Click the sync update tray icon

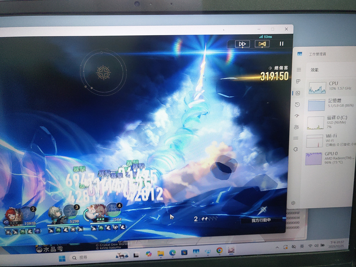[285, 247]
